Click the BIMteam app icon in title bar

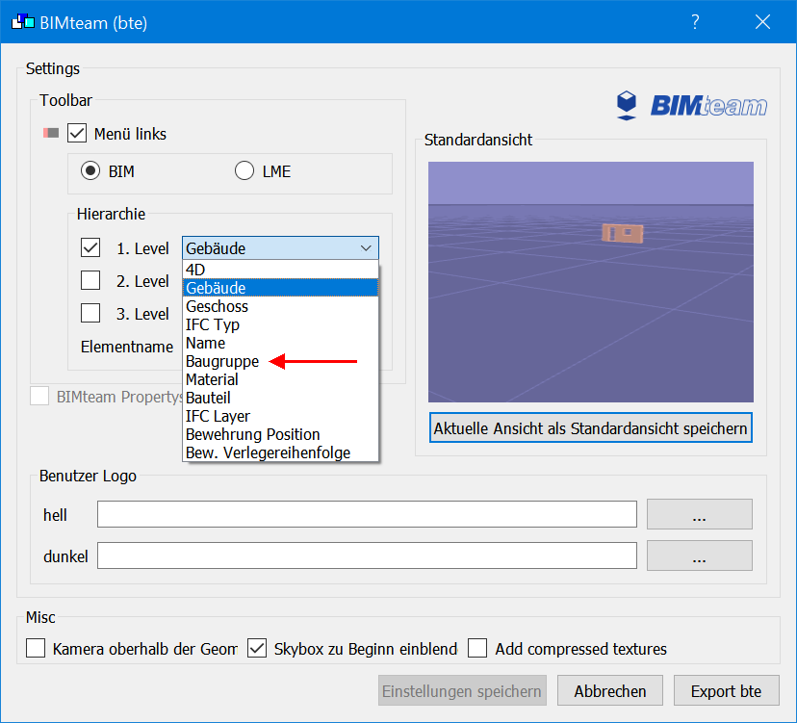23,22
